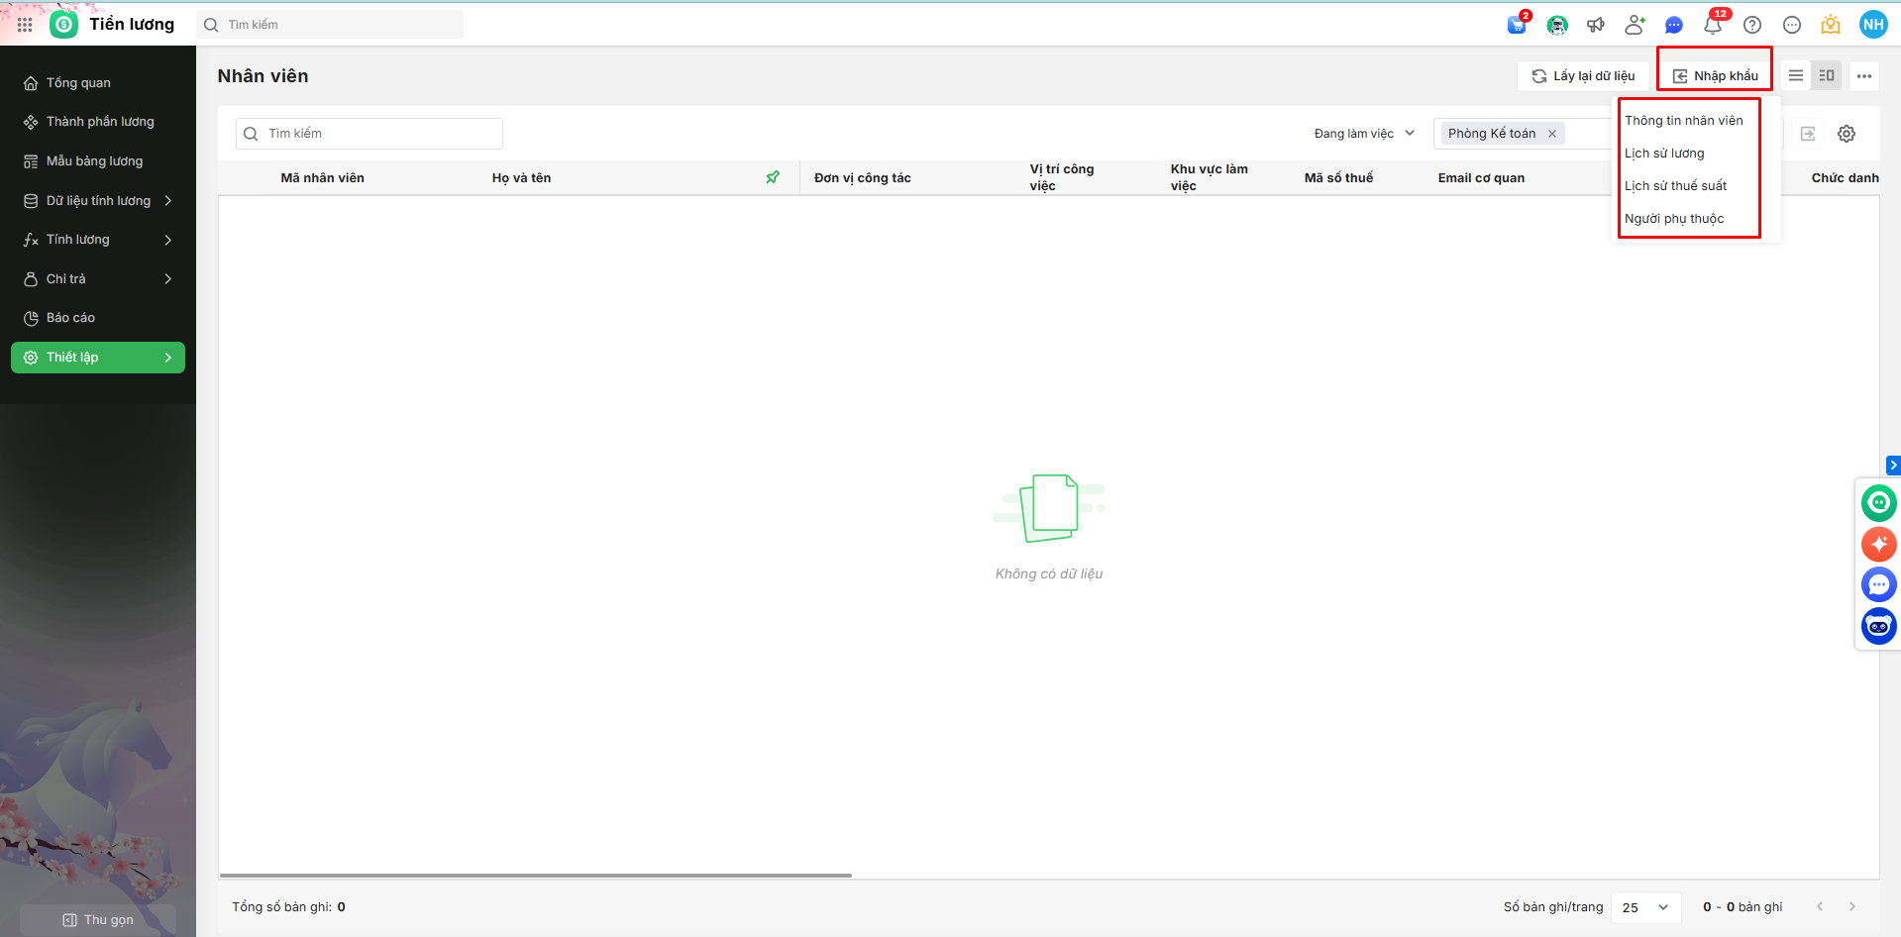Open Tổng quan in the sidebar
This screenshot has height=937, width=1901.
97,83
